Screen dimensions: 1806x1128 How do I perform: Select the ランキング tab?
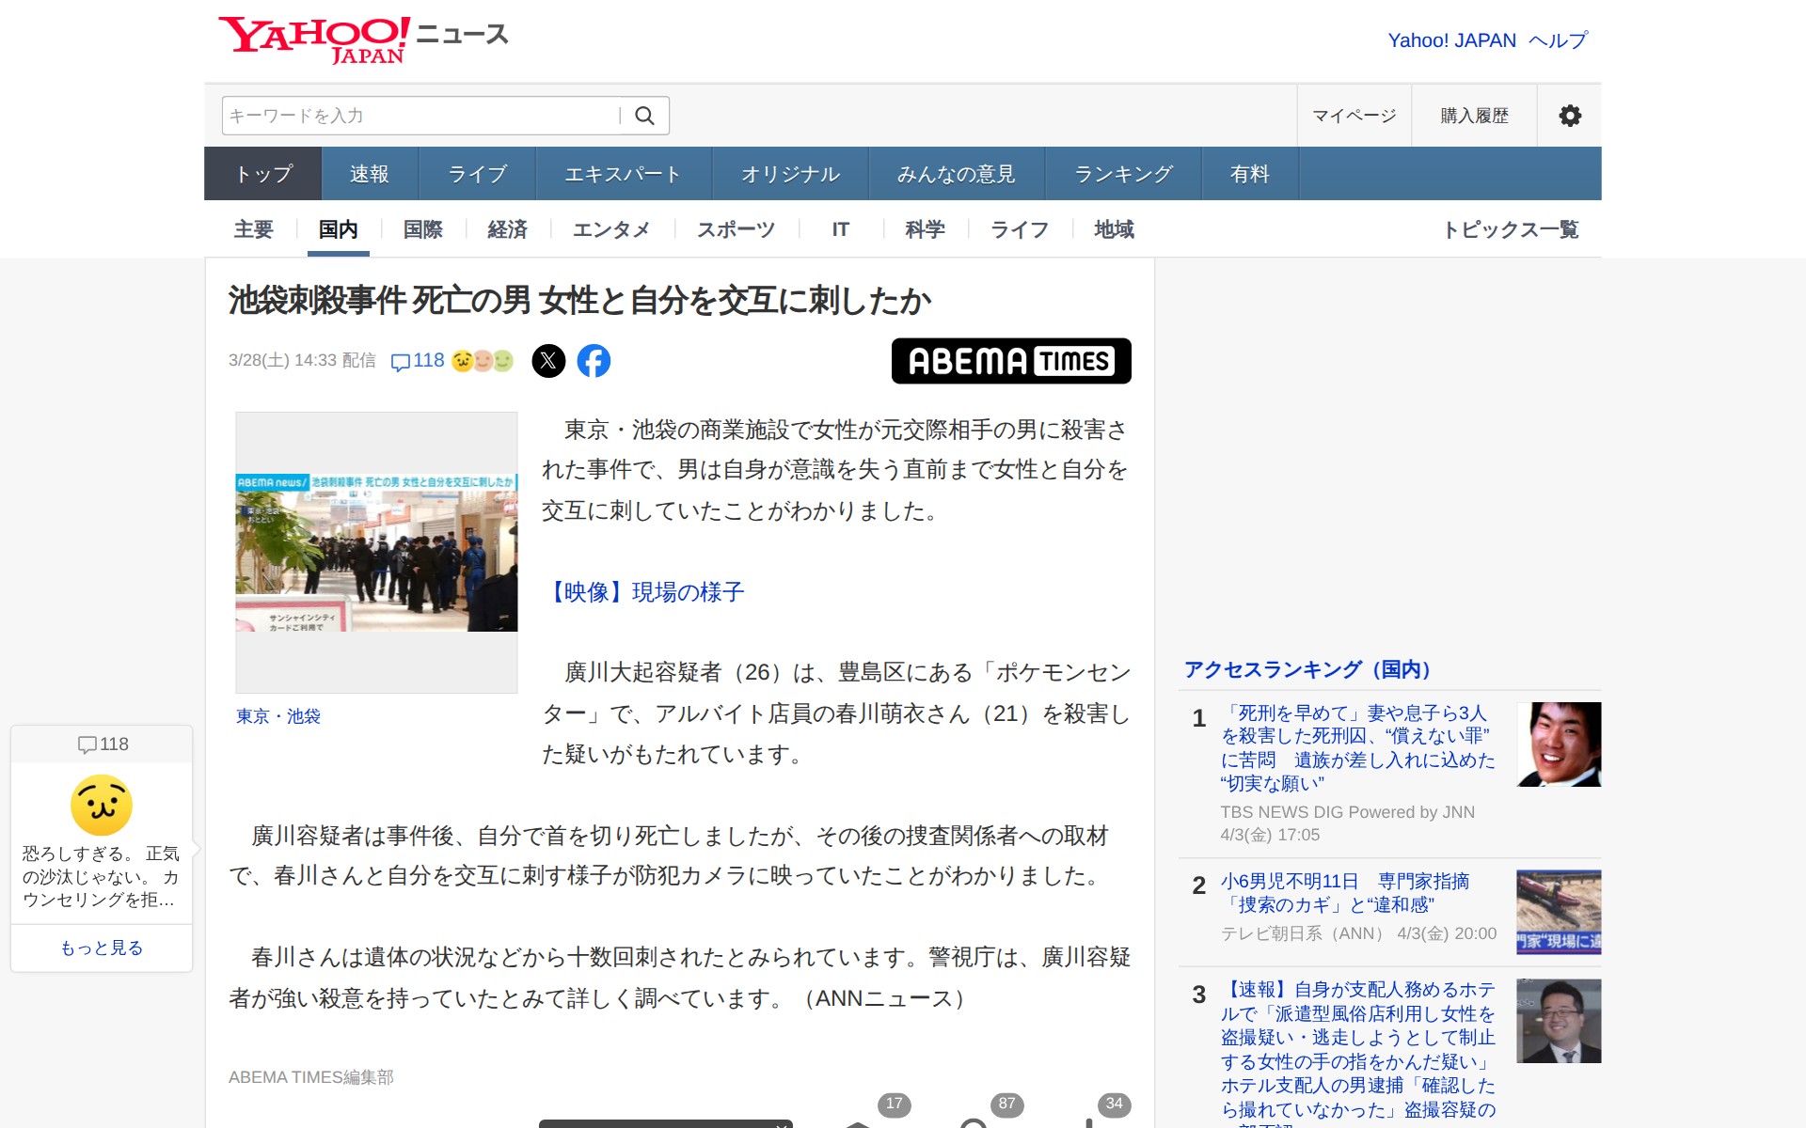coord(1122,174)
